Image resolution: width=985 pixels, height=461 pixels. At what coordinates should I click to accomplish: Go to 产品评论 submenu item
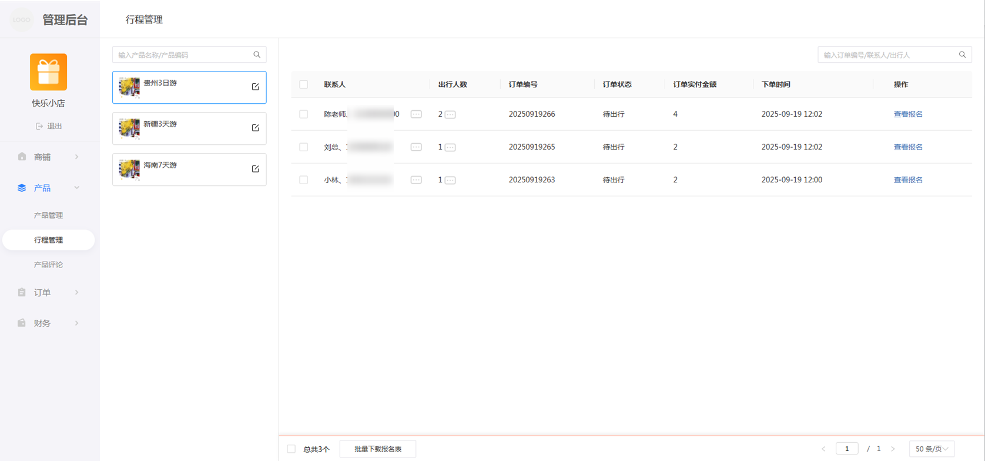pos(48,265)
